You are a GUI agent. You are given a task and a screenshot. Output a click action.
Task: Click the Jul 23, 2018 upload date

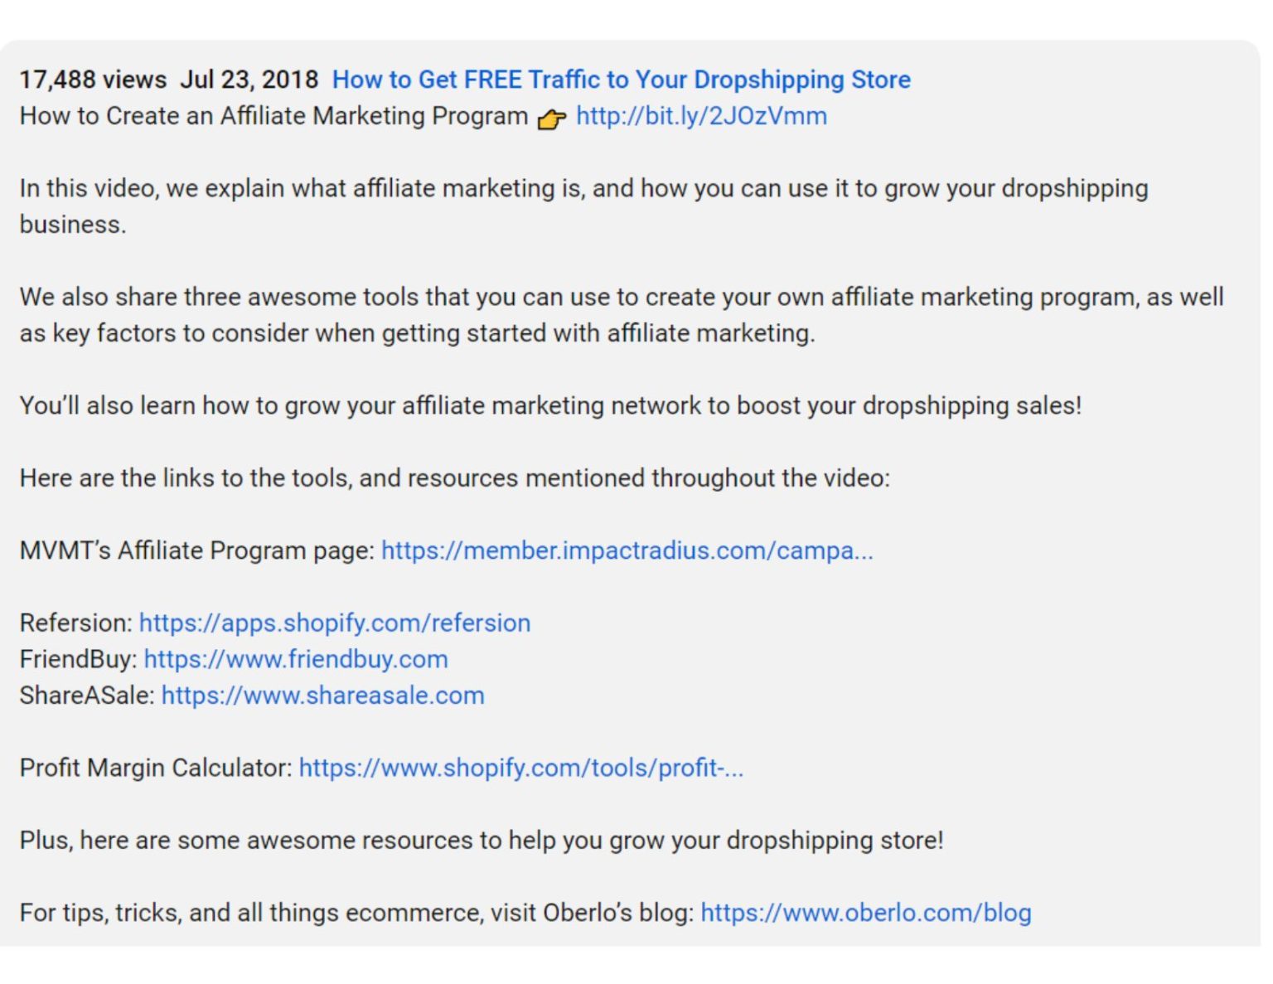click(x=249, y=80)
